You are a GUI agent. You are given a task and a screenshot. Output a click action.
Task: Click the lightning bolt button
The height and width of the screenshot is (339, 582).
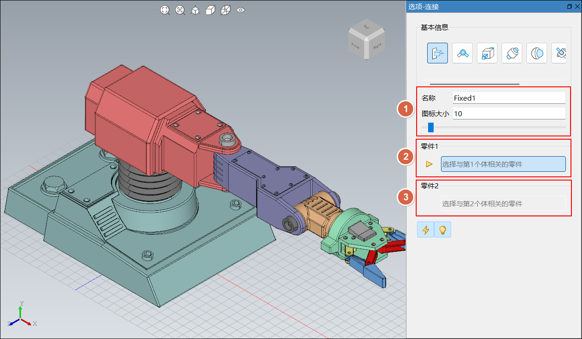coord(425,230)
